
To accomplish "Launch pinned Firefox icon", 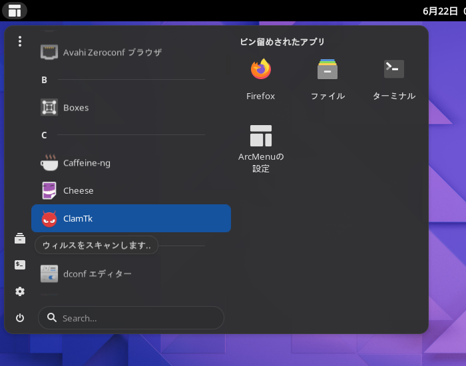I will click(261, 69).
